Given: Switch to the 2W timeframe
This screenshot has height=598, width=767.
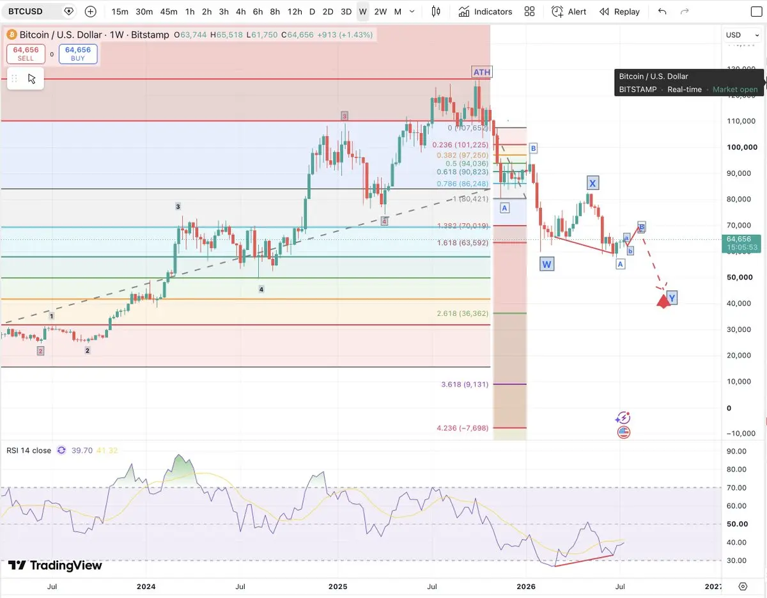Looking at the screenshot, I should point(380,12).
